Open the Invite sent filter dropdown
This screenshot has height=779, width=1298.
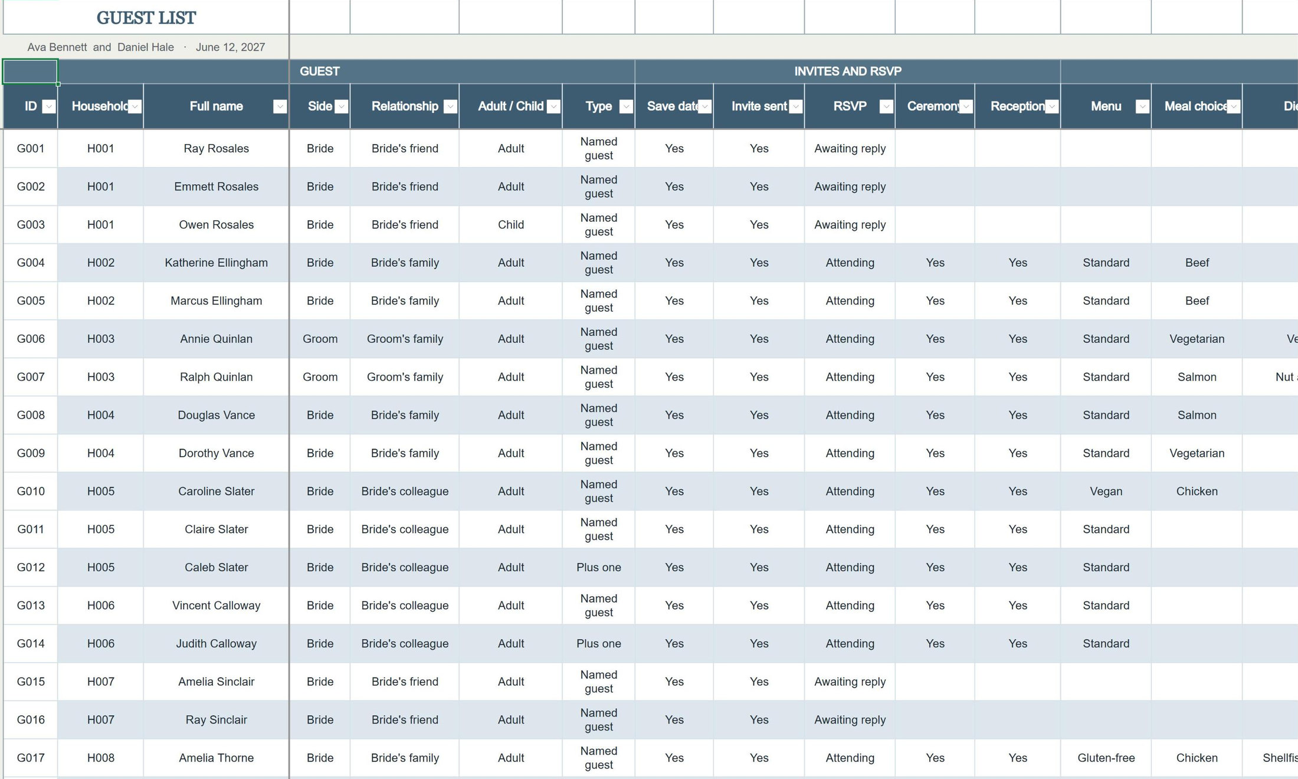coord(796,106)
